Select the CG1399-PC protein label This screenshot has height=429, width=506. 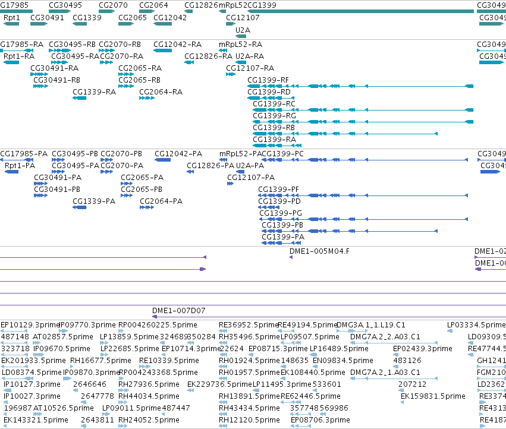coord(282,154)
